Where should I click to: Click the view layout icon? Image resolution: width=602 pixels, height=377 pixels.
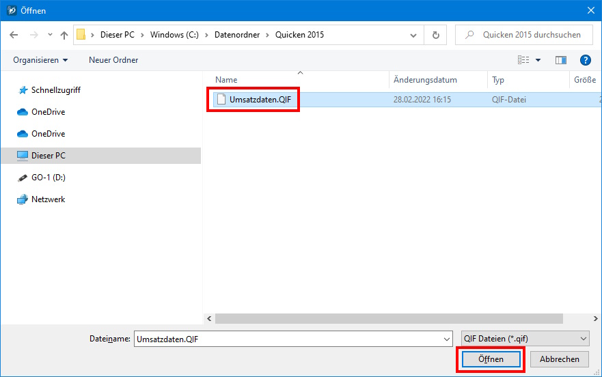pyautogui.click(x=523, y=60)
